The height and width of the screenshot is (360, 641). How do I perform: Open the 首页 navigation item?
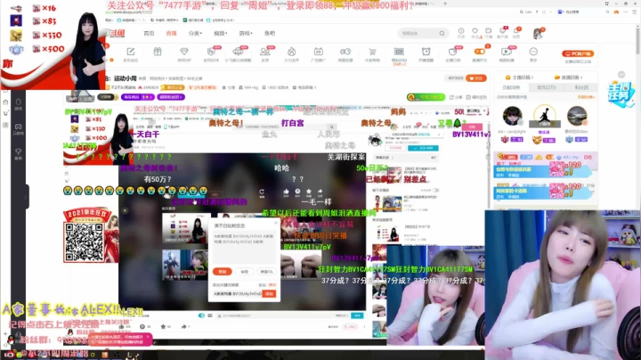[149, 33]
